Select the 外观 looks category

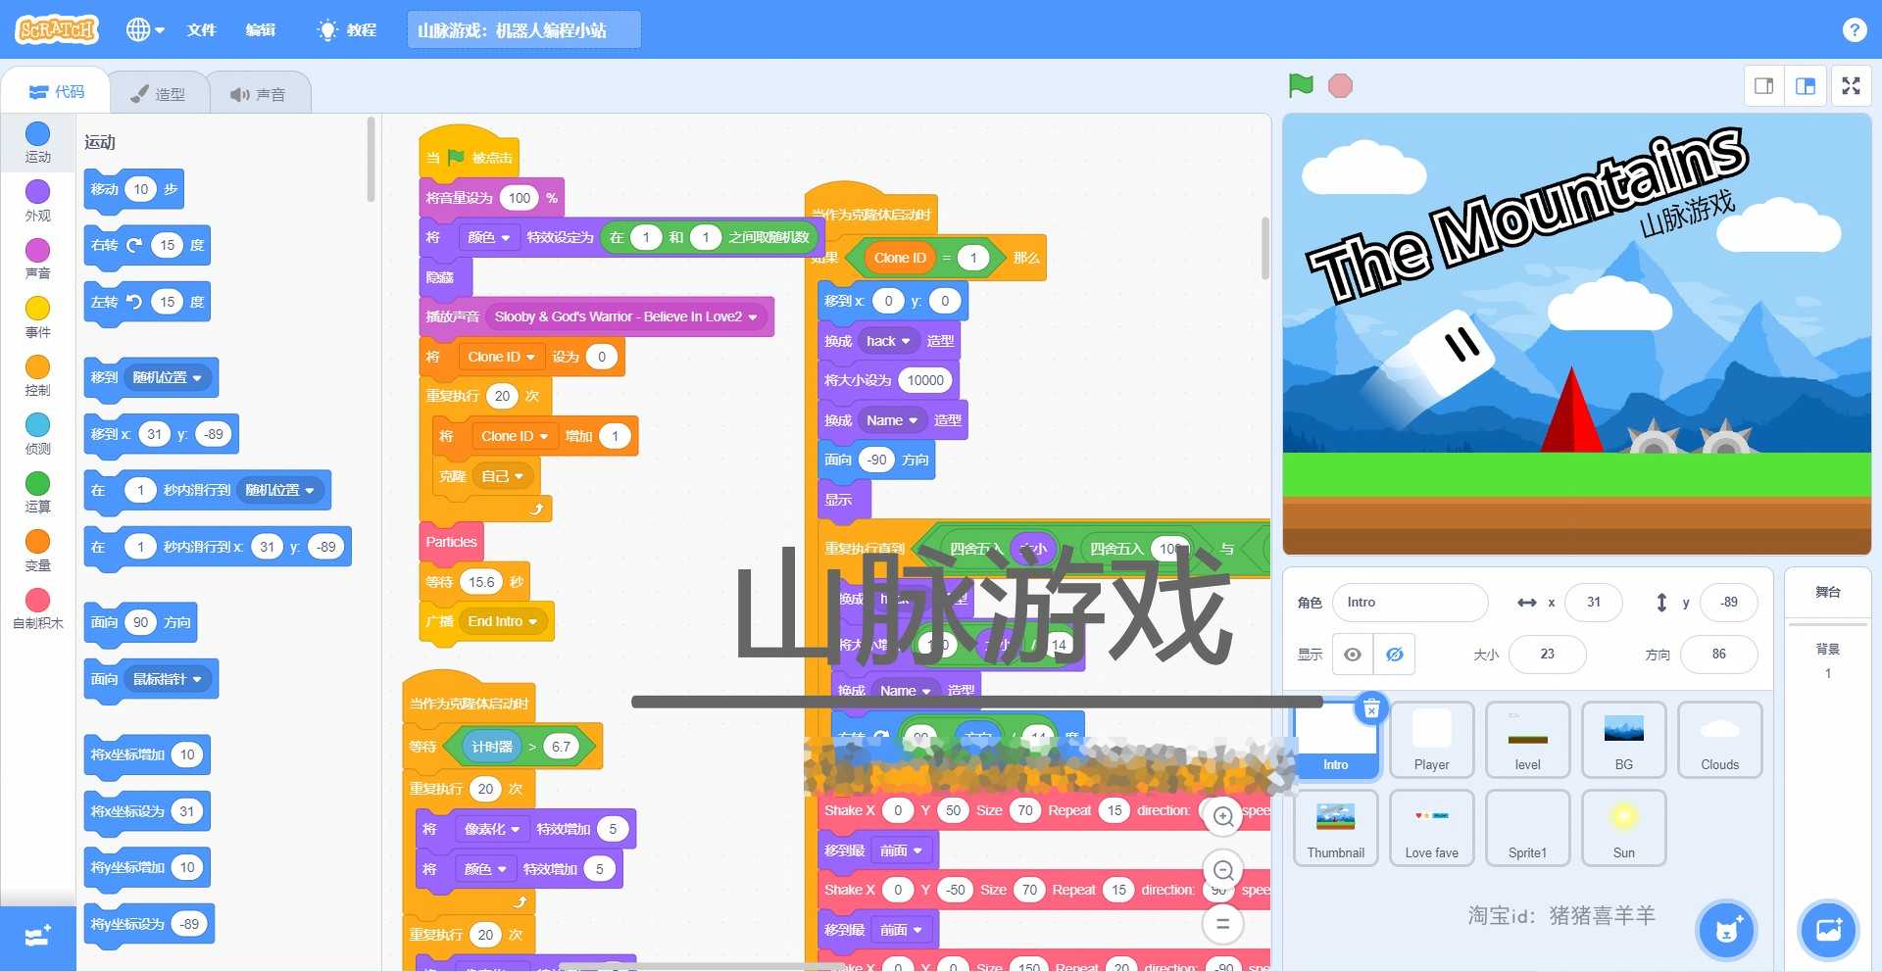click(x=37, y=201)
